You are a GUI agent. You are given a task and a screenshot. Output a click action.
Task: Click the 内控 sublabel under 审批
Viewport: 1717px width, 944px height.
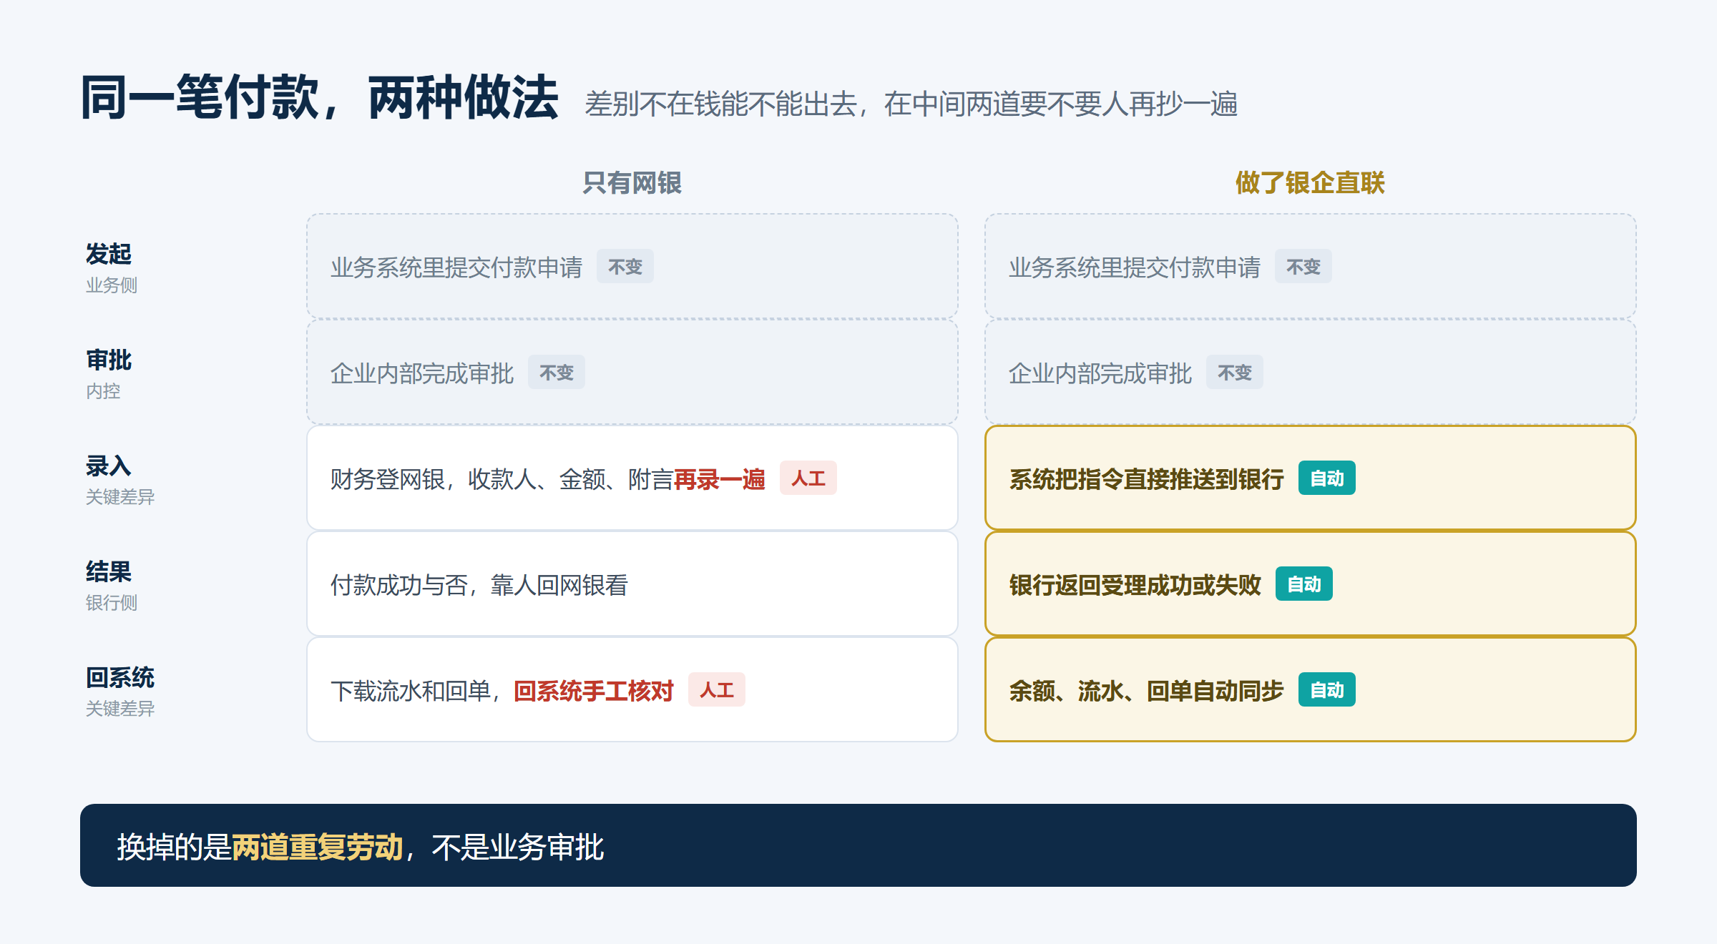tap(103, 390)
